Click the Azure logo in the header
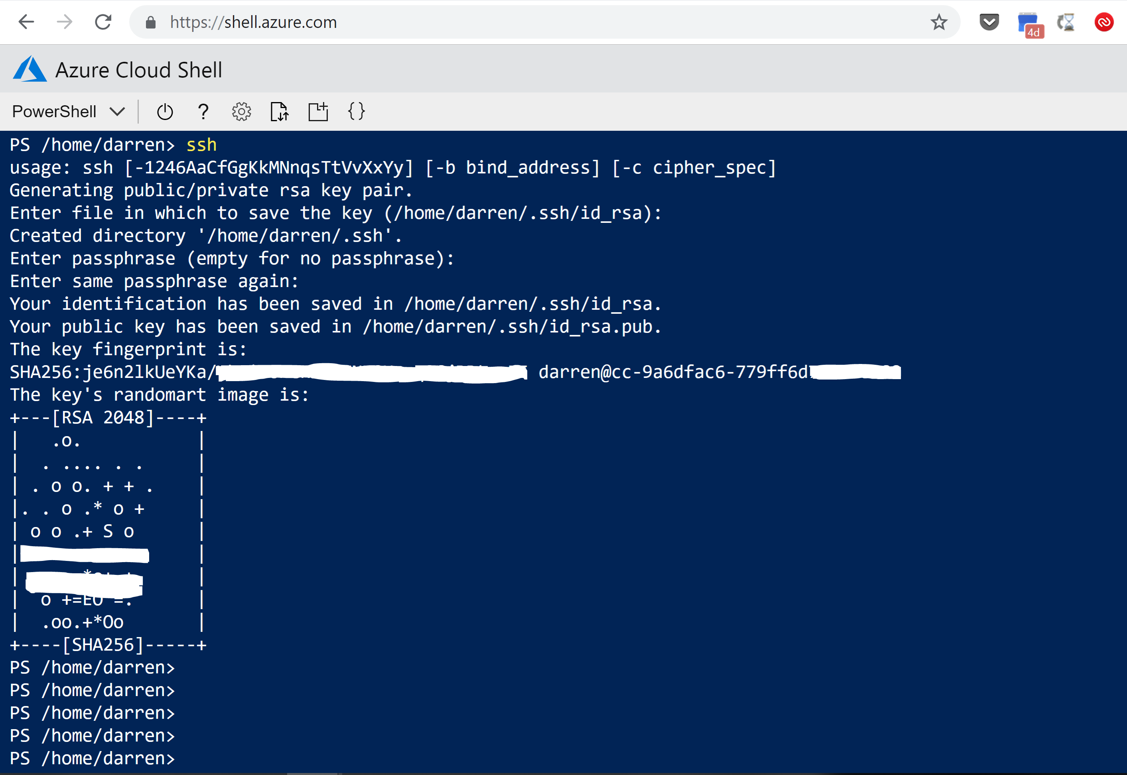Image resolution: width=1127 pixels, height=775 pixels. pyautogui.click(x=30, y=69)
